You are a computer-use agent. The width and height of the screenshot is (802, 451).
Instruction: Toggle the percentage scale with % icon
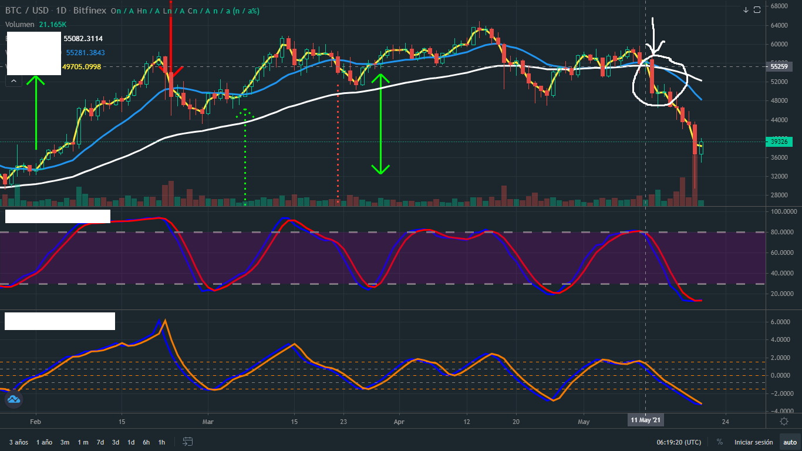tap(720, 442)
